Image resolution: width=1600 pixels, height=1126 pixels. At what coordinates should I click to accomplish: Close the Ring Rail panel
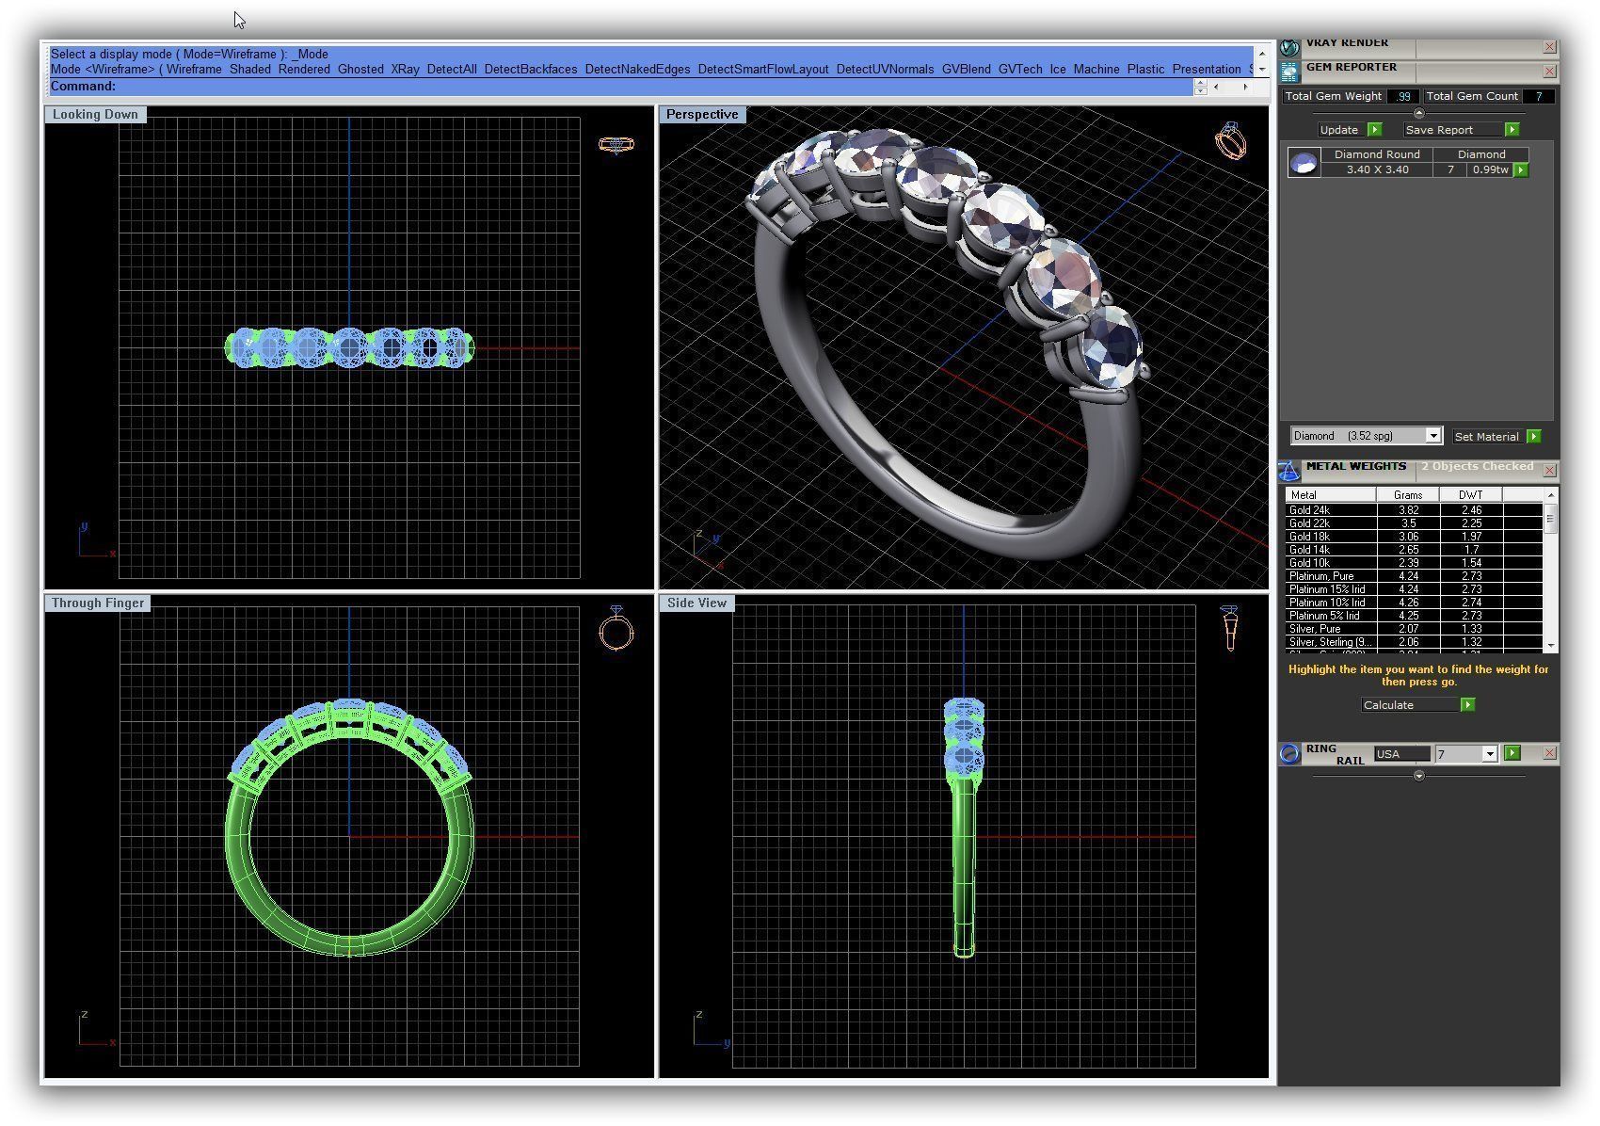pos(1549,753)
